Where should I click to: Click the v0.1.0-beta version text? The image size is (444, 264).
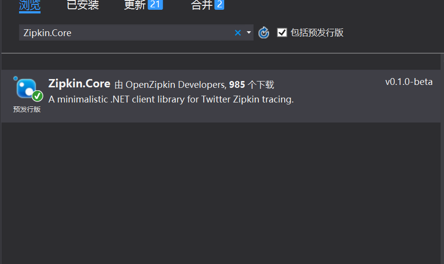(409, 82)
